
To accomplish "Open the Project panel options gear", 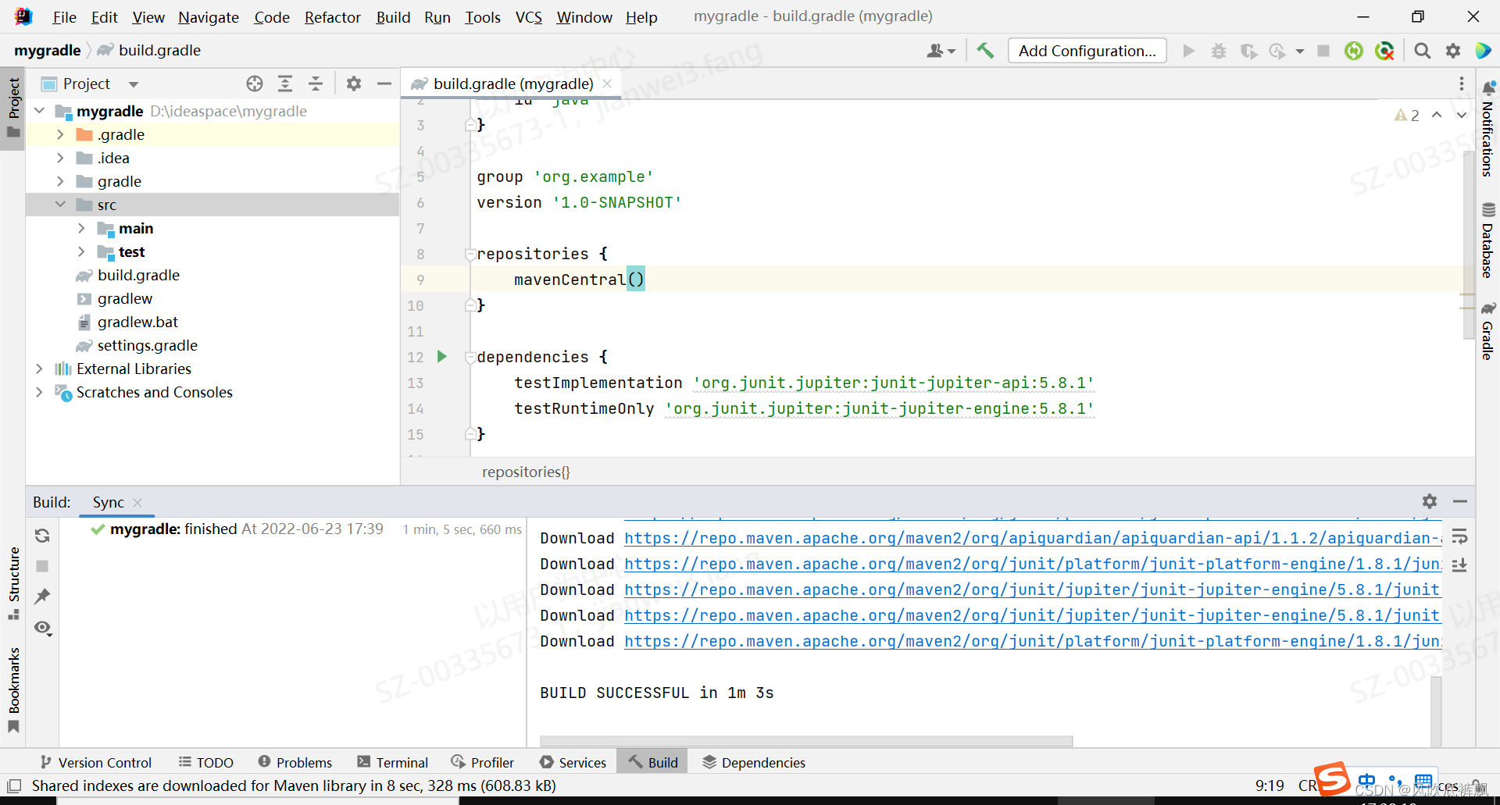I will (354, 84).
